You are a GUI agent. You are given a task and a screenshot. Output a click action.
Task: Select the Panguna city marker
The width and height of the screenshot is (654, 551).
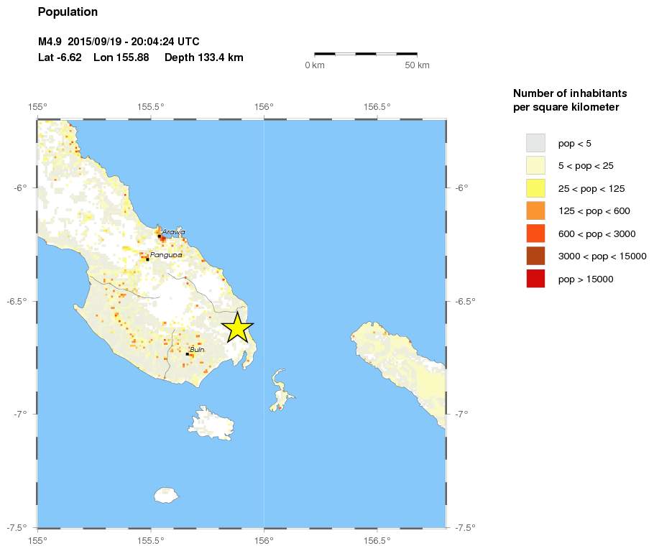click(147, 259)
